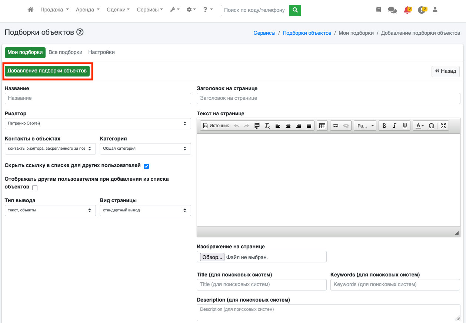Click the 'Назад' back button
Screen dimensions: 466x323
[446, 71]
